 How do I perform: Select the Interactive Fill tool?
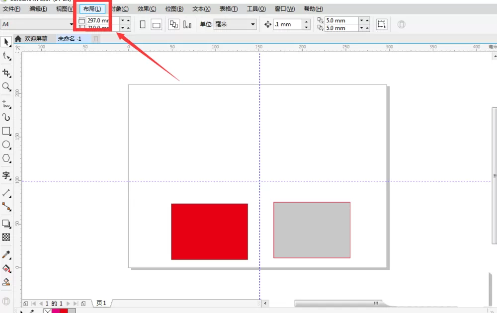coord(6,268)
